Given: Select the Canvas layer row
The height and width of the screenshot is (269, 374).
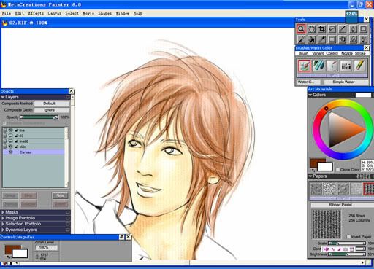Looking at the screenshot, I should [34, 152].
